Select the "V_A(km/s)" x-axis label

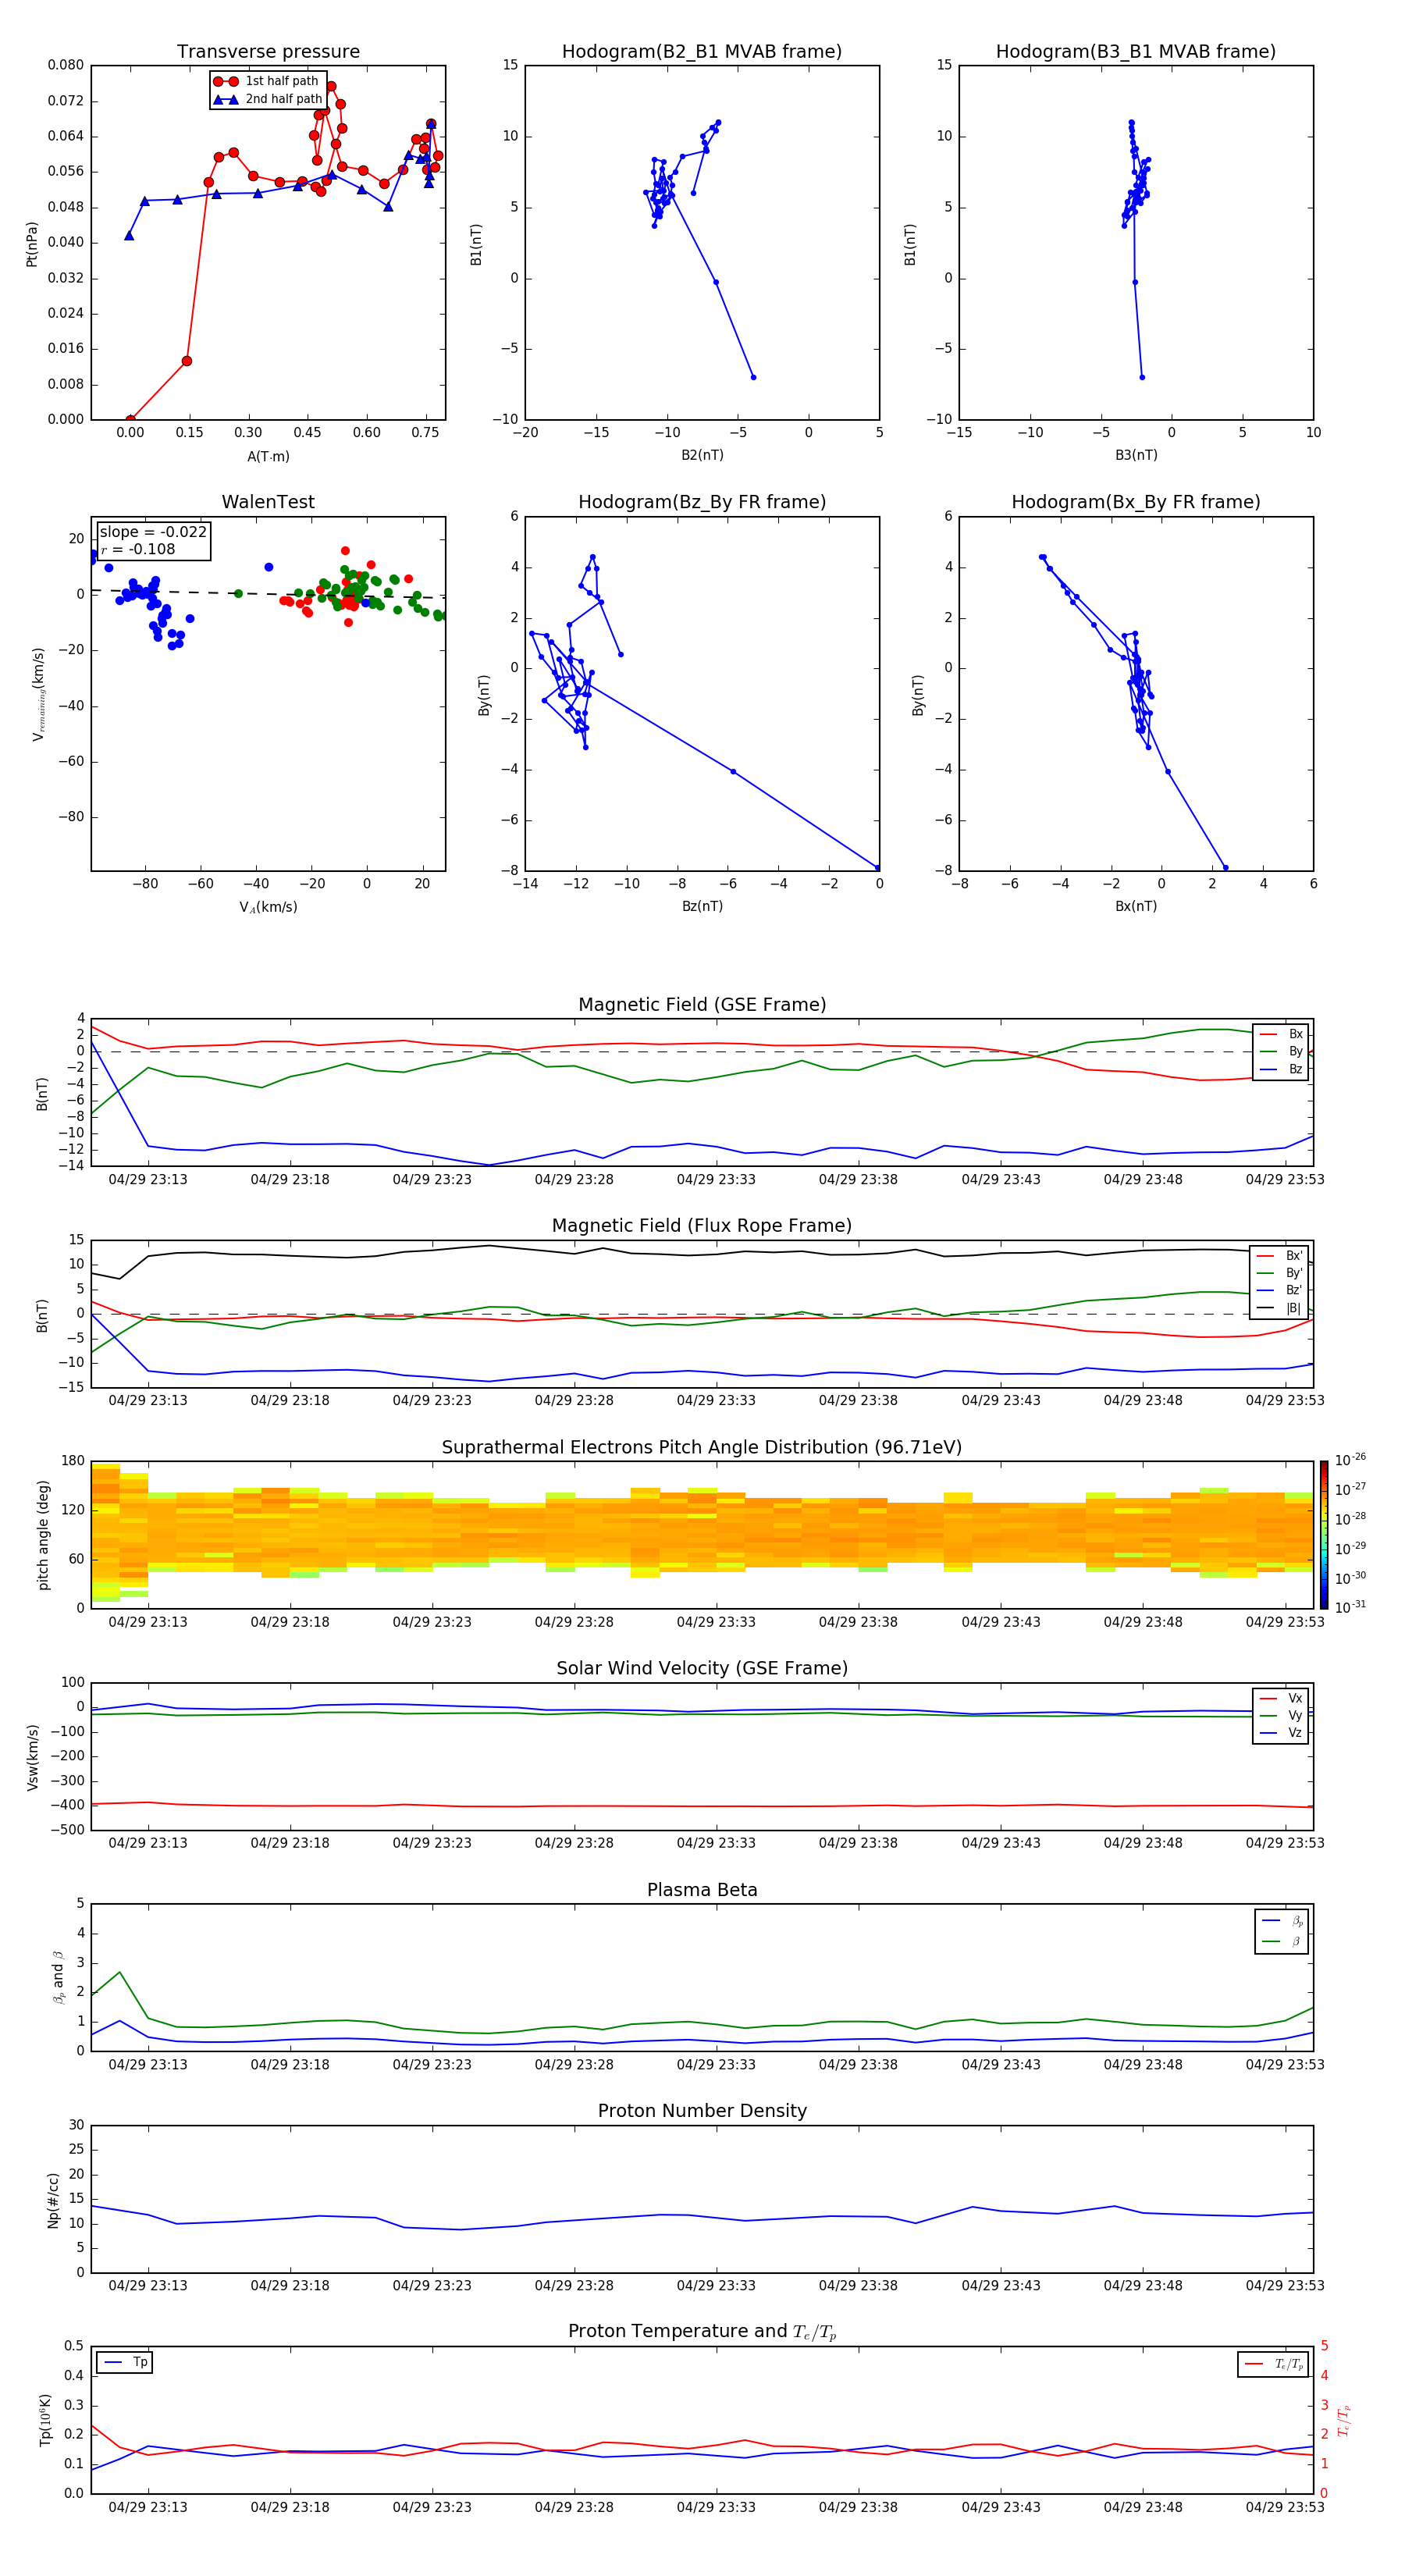point(268,907)
